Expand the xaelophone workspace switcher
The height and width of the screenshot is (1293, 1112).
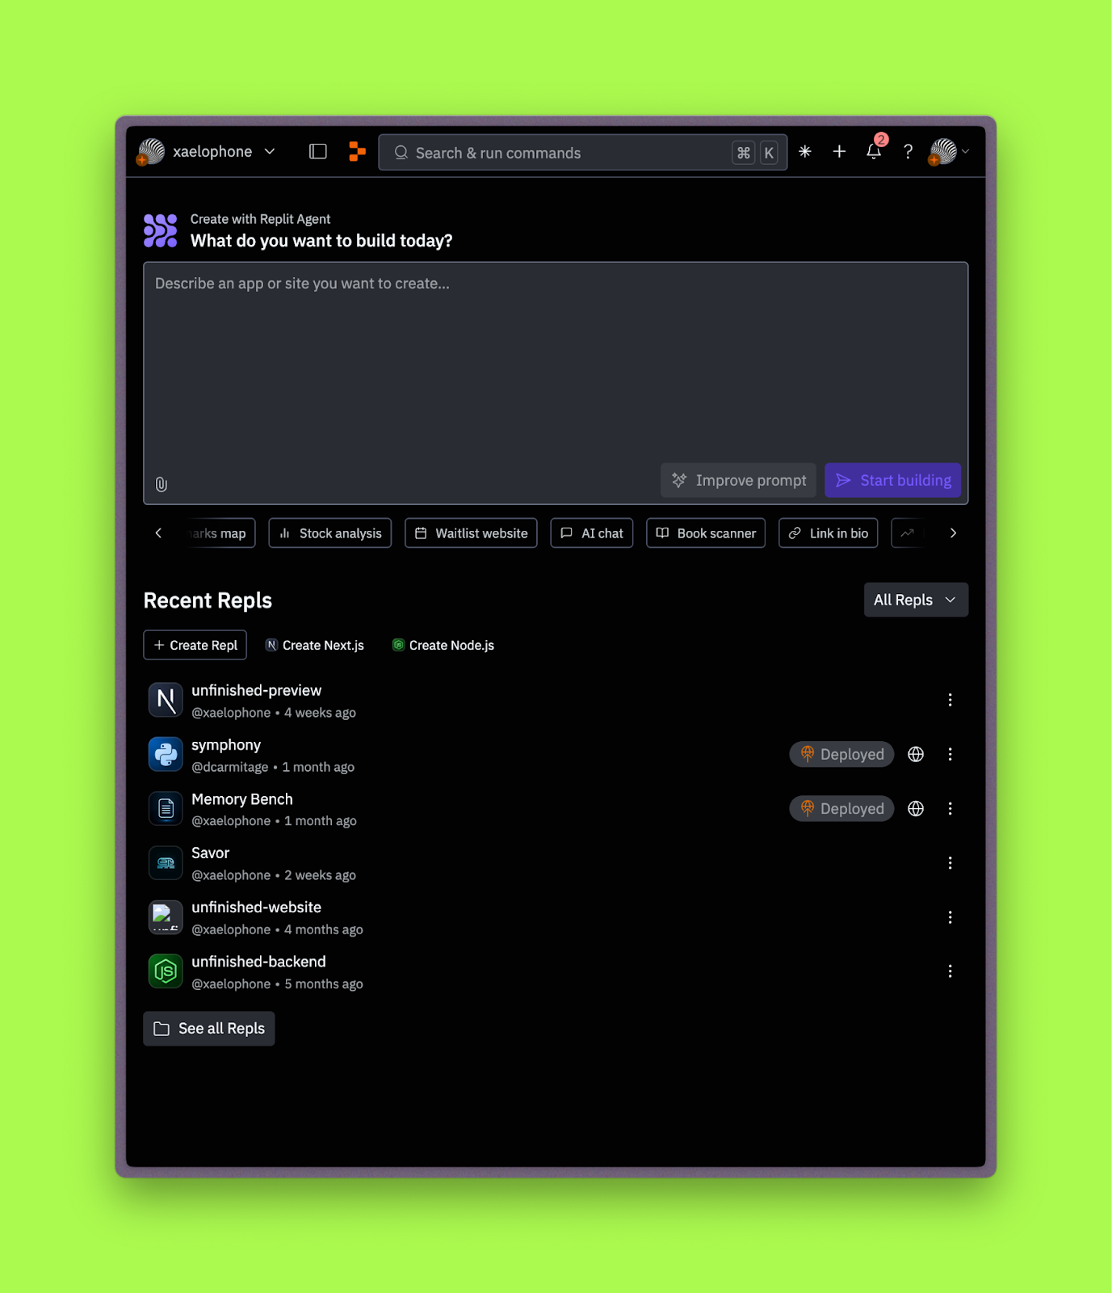click(x=206, y=152)
